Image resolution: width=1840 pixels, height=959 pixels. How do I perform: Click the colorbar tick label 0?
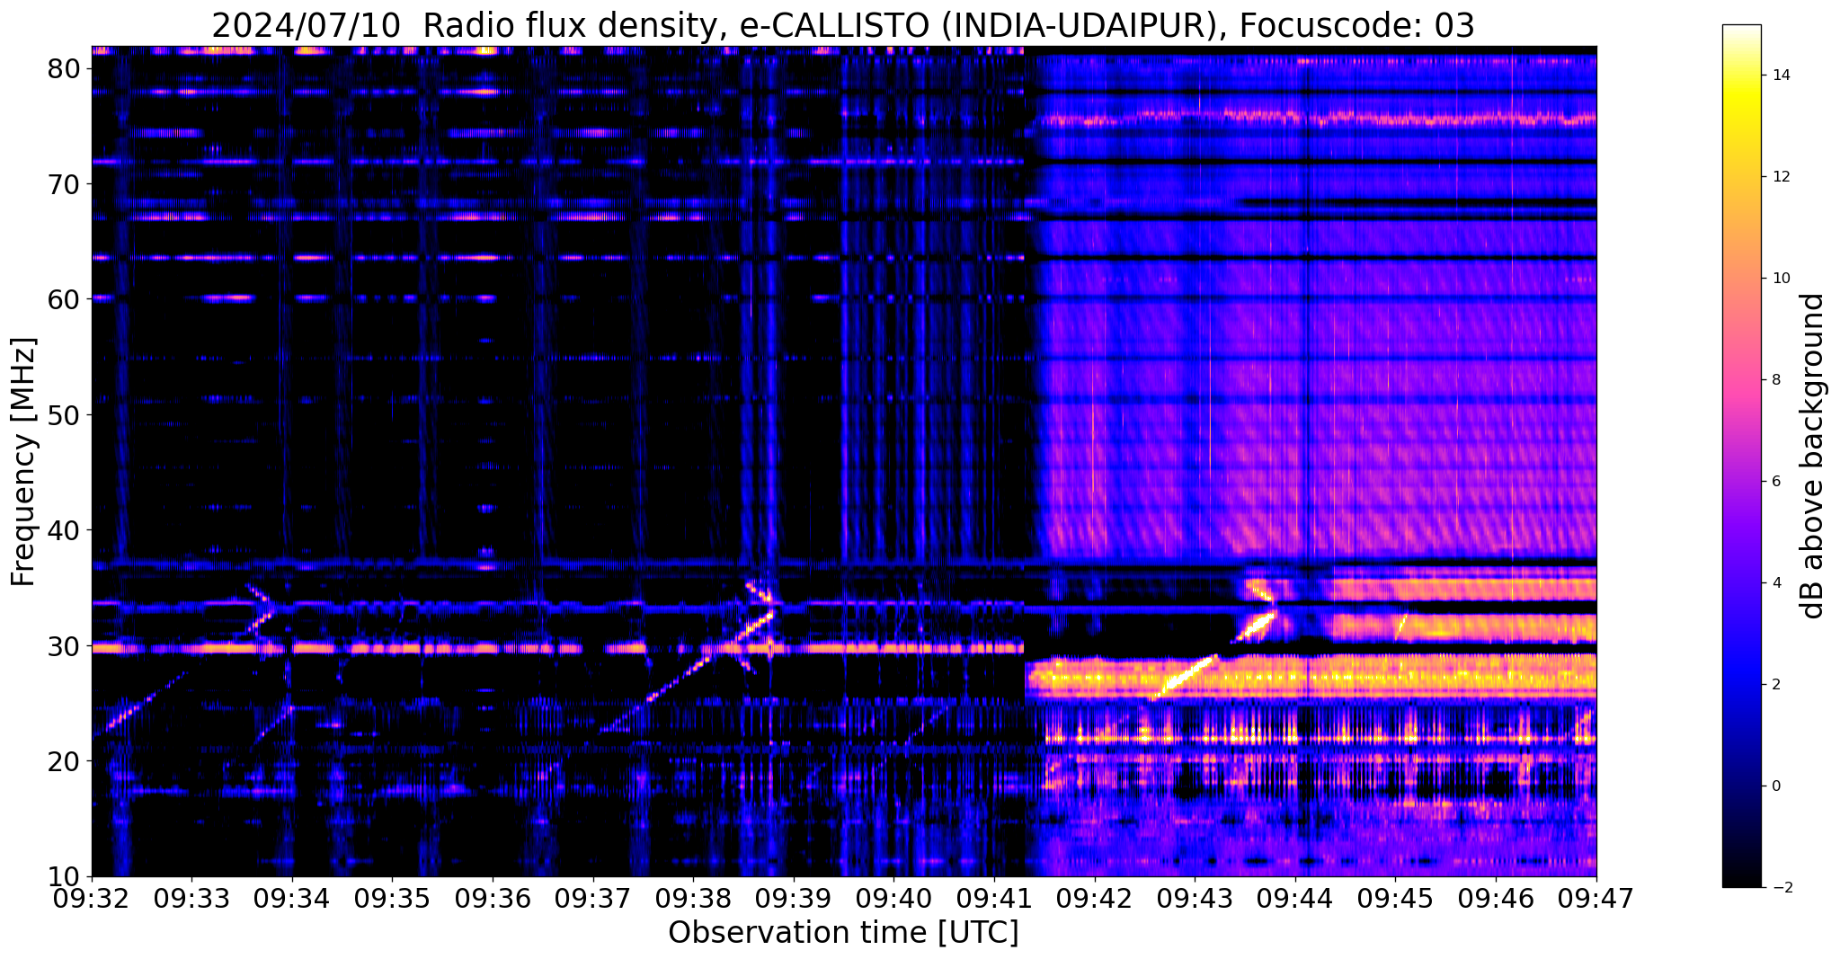[1774, 786]
